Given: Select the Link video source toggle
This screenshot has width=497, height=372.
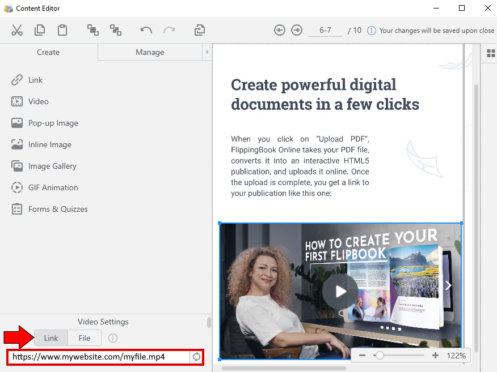Looking at the screenshot, I should (x=51, y=338).
